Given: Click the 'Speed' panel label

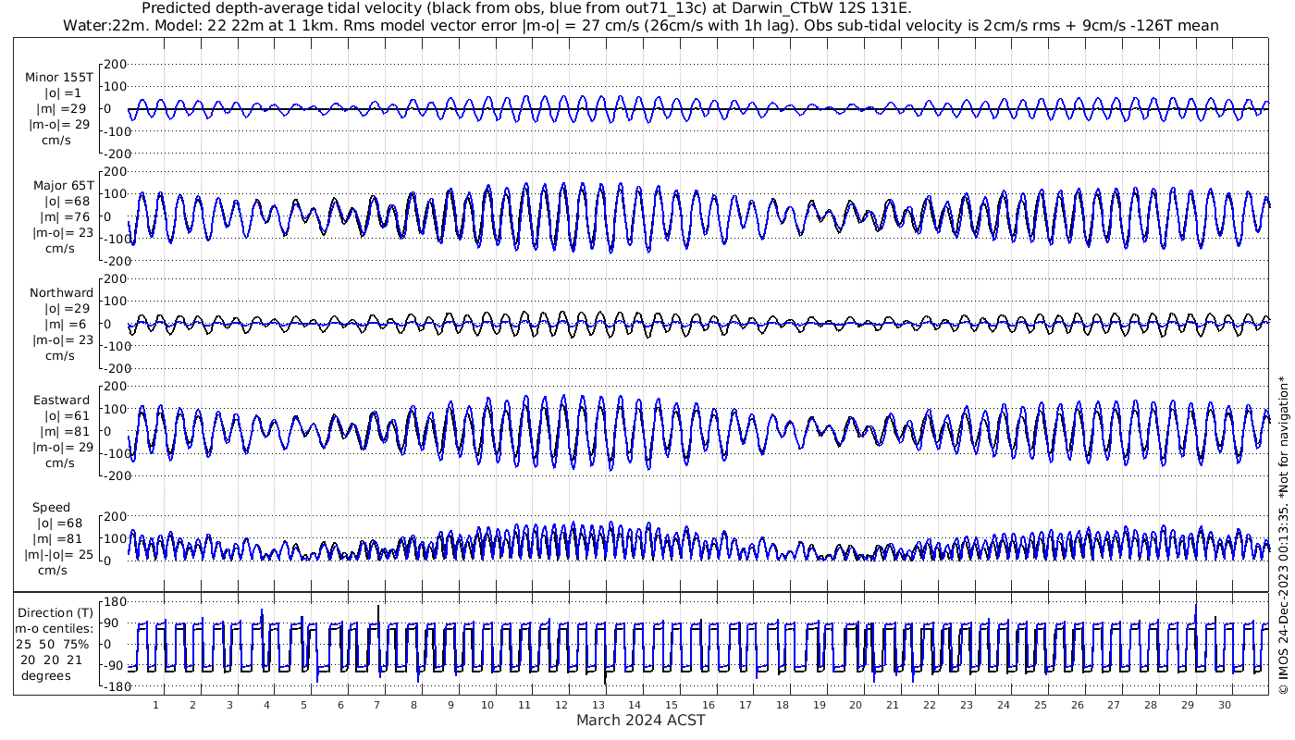Looking at the screenshot, I should click(51, 508).
